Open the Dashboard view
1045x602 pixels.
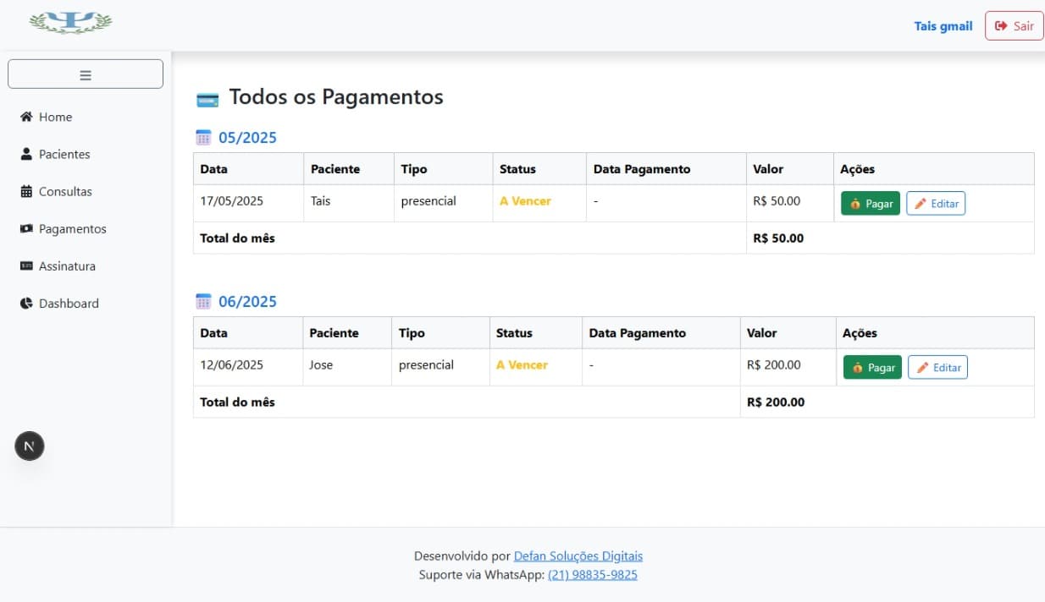click(69, 303)
